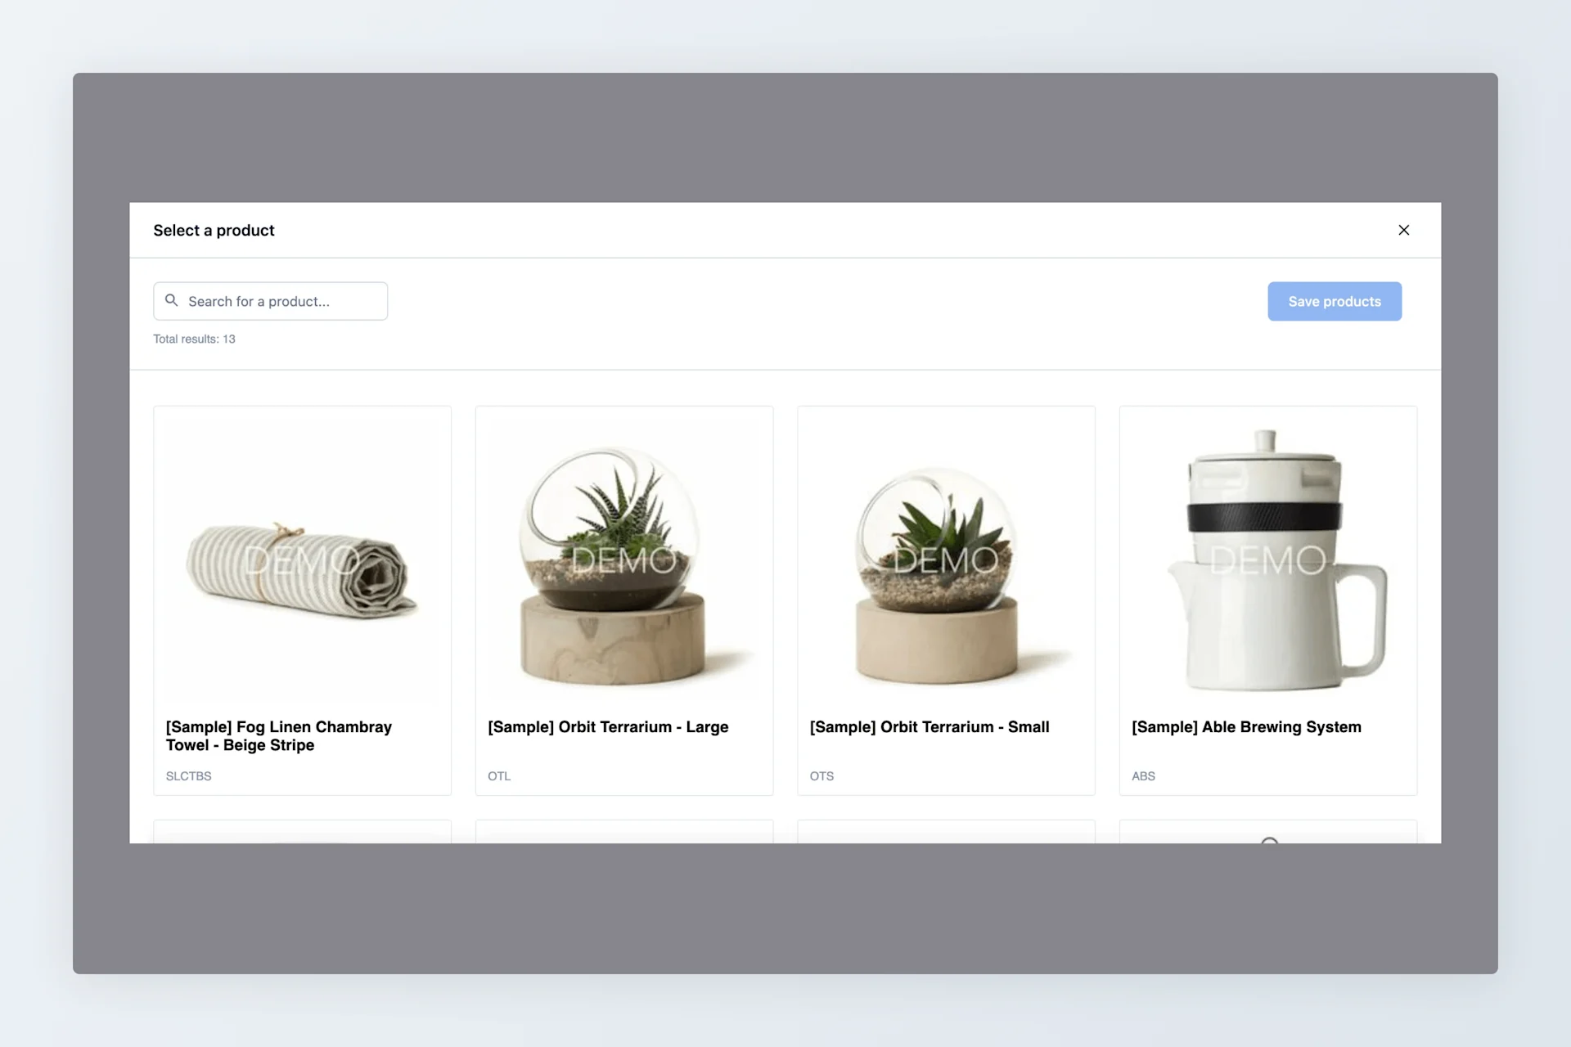
Task: Click the Fog Linen Chambray Towel title
Action: click(x=279, y=735)
